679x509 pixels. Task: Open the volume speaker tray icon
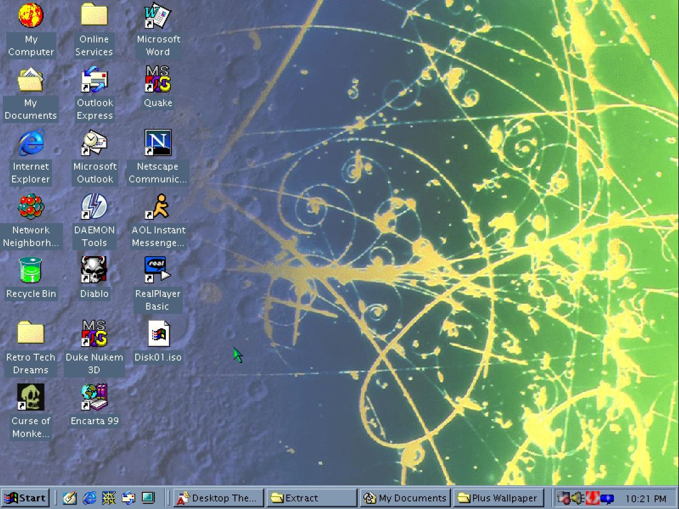point(578,498)
